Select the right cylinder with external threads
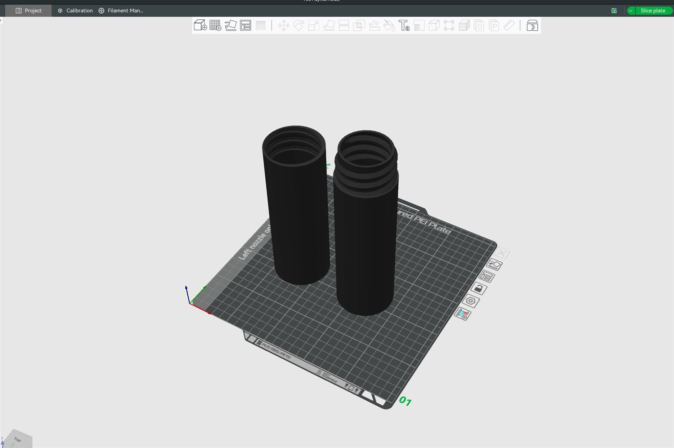This screenshot has width=674, height=448. [366, 223]
